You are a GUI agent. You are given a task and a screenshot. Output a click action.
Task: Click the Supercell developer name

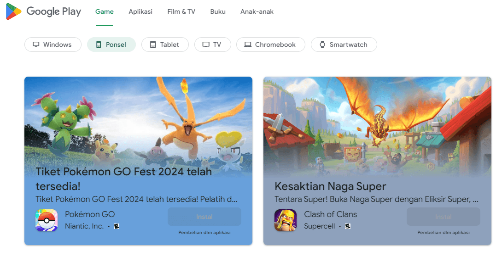(320, 226)
